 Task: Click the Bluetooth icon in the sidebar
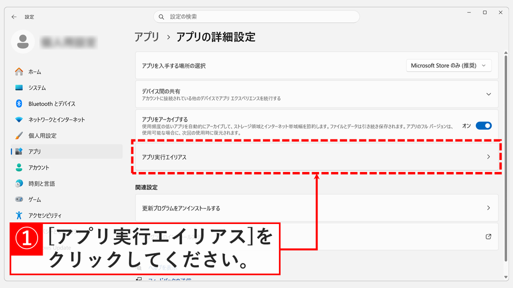[19, 103]
